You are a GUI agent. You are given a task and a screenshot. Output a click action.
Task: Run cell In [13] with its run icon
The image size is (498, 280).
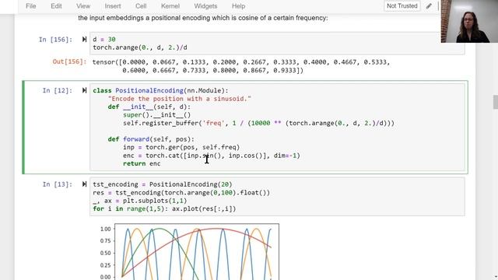84,184
